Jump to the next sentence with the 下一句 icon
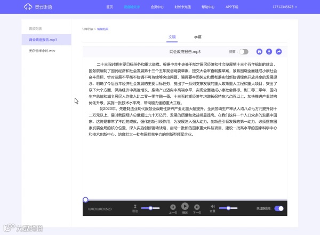Image resolution: width=320 pixels, height=235 pixels. pyautogui.click(x=197, y=207)
